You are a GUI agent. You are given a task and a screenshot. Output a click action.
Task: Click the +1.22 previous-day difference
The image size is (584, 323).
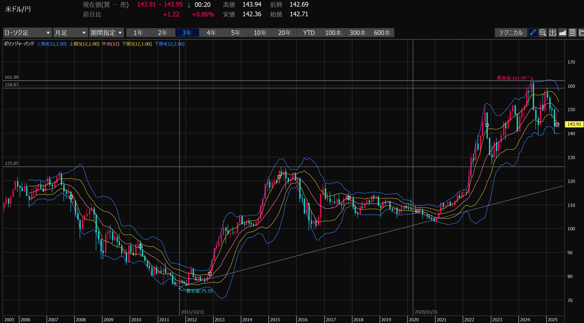171,14
